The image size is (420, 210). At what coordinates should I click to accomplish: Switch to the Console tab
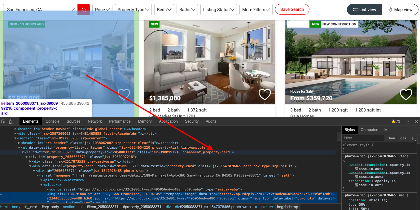point(52,121)
